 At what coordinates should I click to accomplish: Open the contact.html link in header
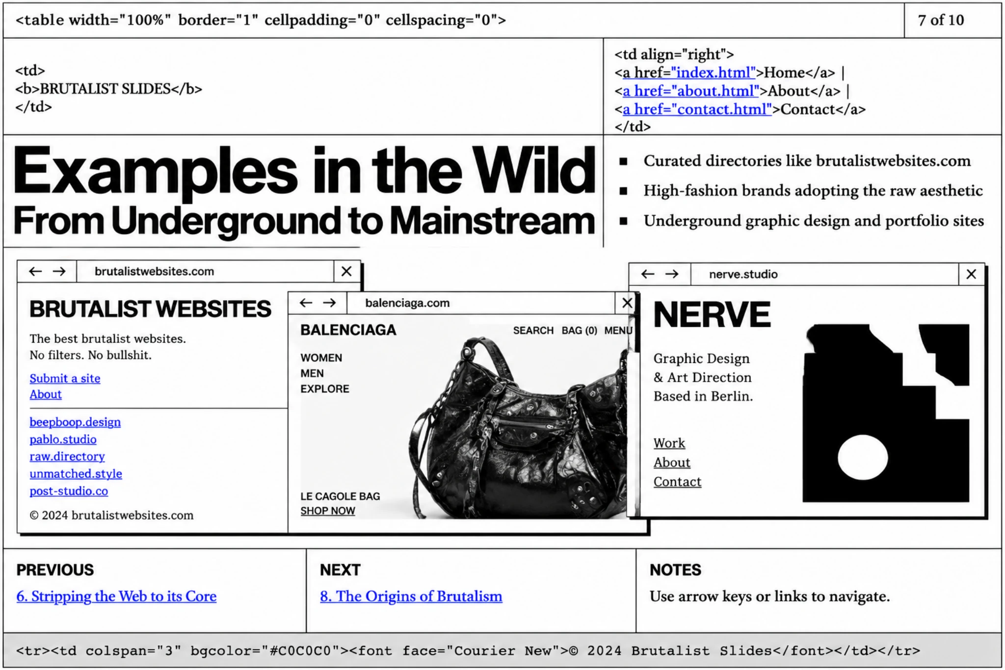click(x=697, y=109)
